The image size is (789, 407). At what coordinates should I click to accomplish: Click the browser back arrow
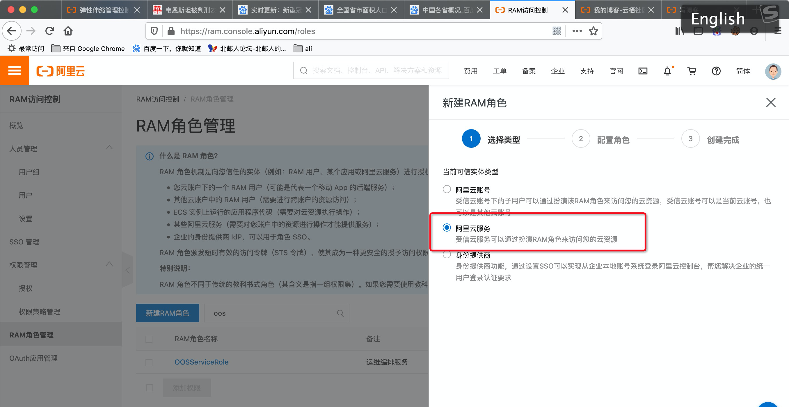point(12,31)
